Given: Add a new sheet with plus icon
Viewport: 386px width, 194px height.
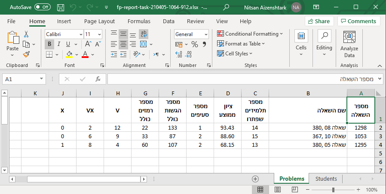Looking at the screenshot, I should [x=255, y=179].
